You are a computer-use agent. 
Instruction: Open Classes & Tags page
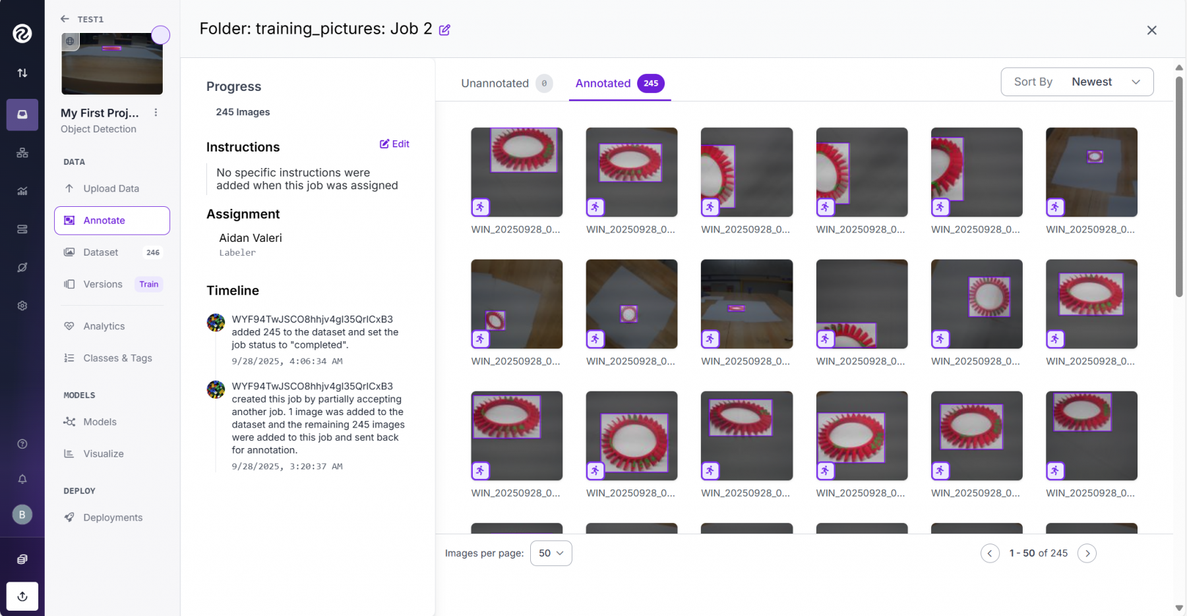coord(117,358)
